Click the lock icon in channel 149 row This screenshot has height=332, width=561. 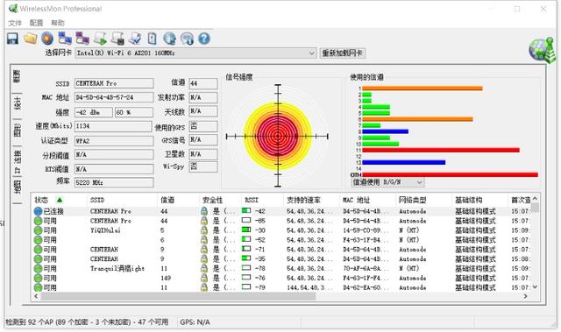coord(204,278)
